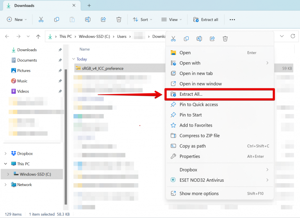Click the Copy icon in the toolbar
Viewport: 300px width, 218px height.
coord(57,20)
